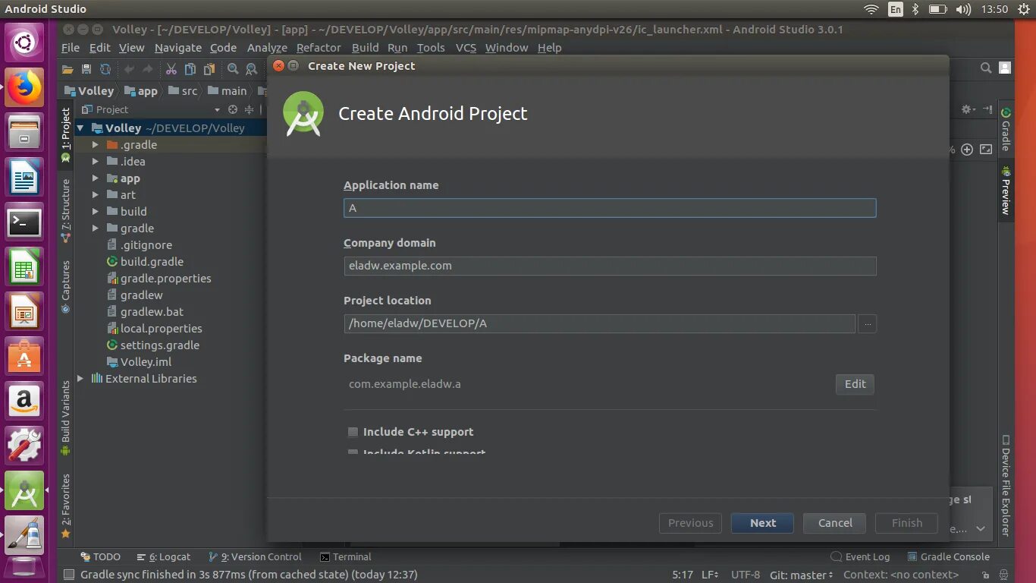Click the Zoom to Fit icon in Preview
This screenshot has width=1036, height=583.
986,150
